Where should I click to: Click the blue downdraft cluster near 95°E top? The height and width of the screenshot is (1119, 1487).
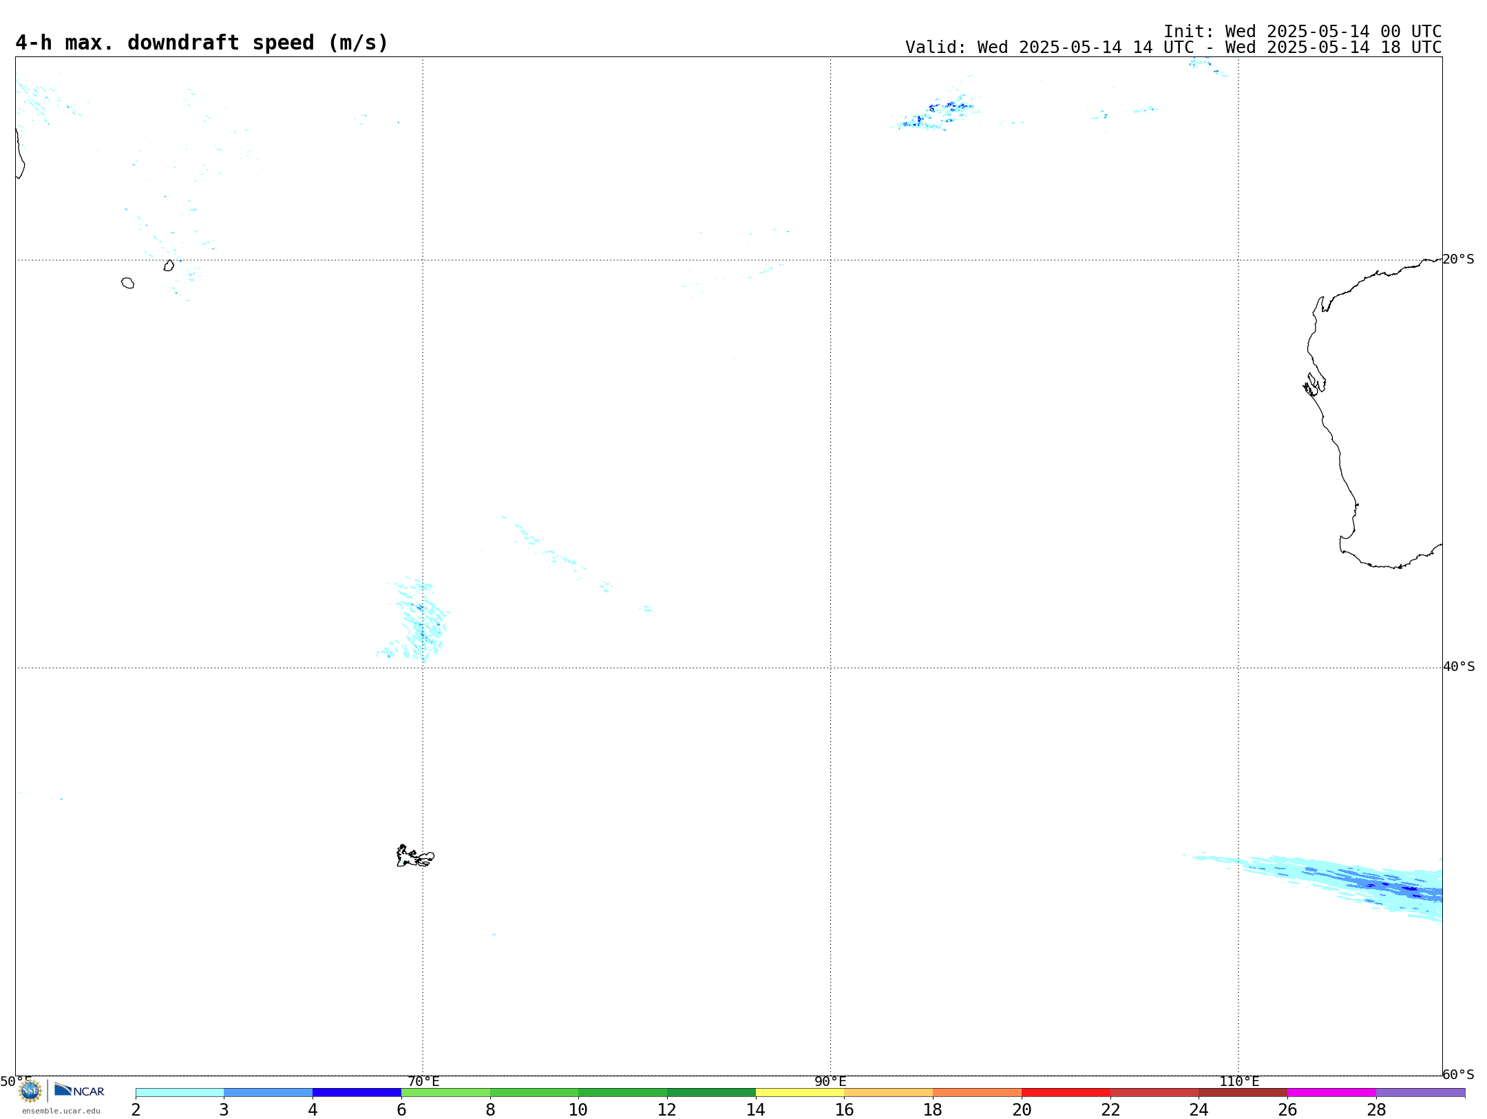(936, 114)
